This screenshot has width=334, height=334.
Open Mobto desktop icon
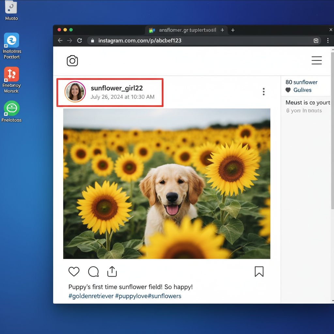(11, 11)
